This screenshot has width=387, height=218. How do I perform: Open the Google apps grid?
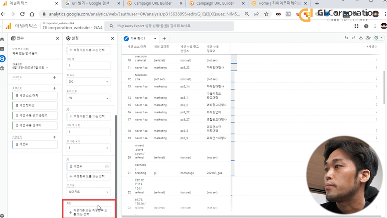pyautogui.click(x=356, y=26)
